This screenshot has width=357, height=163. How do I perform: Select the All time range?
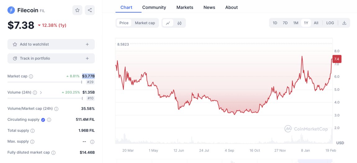point(316,23)
